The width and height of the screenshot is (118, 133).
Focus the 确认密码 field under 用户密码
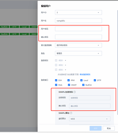[78, 37]
